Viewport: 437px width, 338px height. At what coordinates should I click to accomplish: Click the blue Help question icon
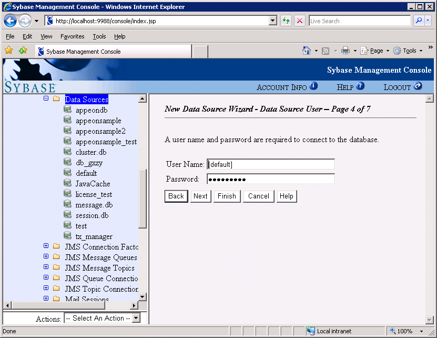[360, 85]
